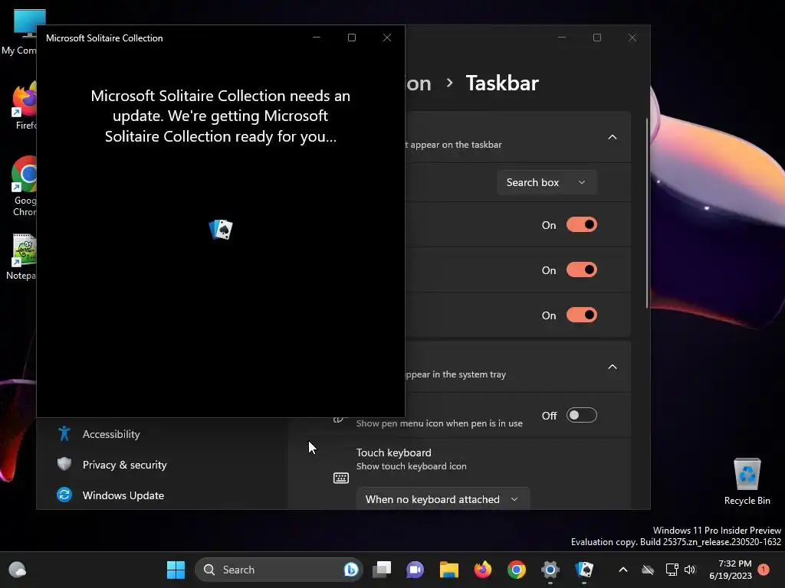Open the When no keyboard attached dropdown
785x588 pixels.
pos(442,499)
